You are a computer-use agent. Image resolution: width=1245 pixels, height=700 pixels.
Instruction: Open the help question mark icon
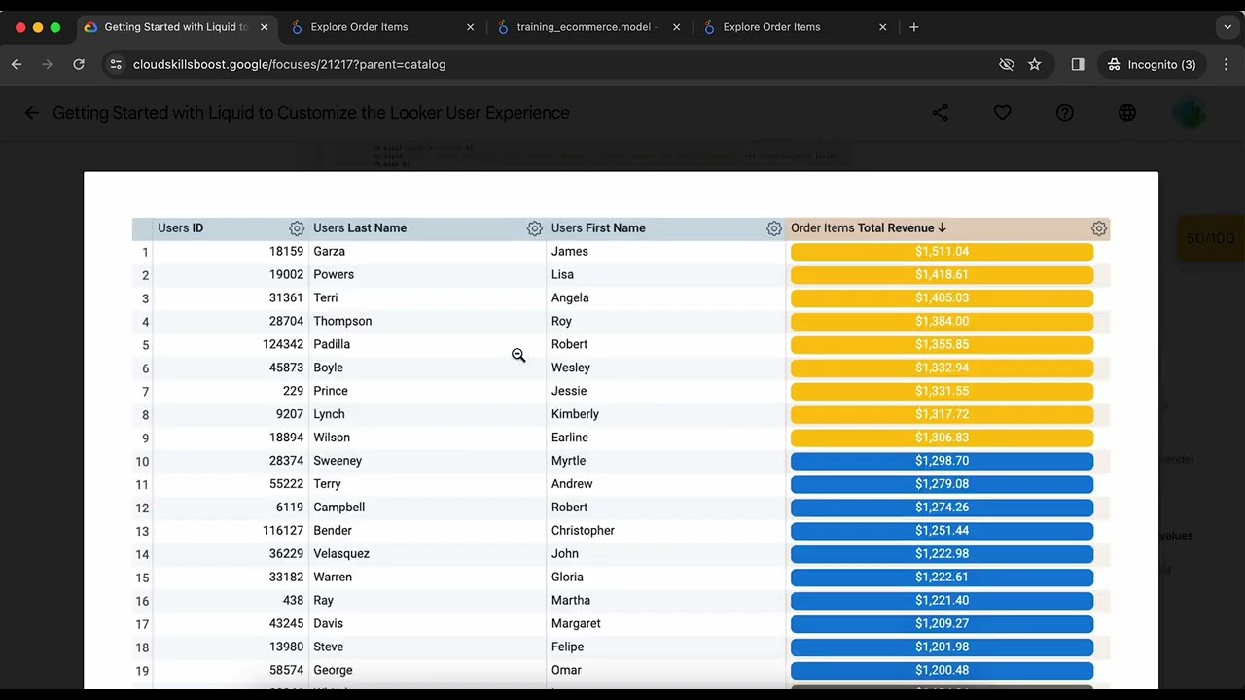(1065, 113)
